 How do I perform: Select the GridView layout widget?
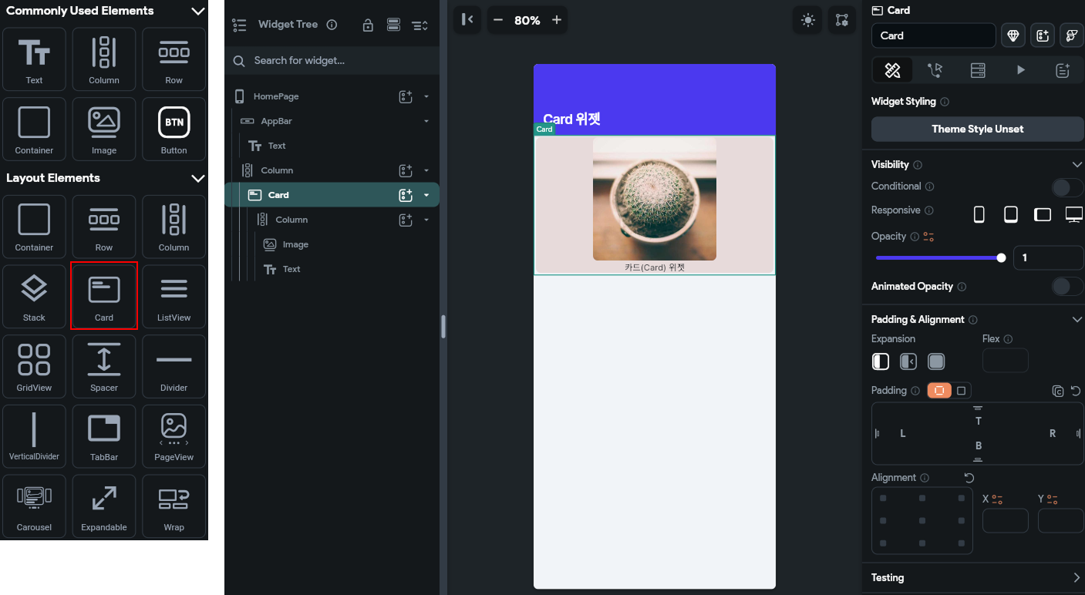[34, 366]
